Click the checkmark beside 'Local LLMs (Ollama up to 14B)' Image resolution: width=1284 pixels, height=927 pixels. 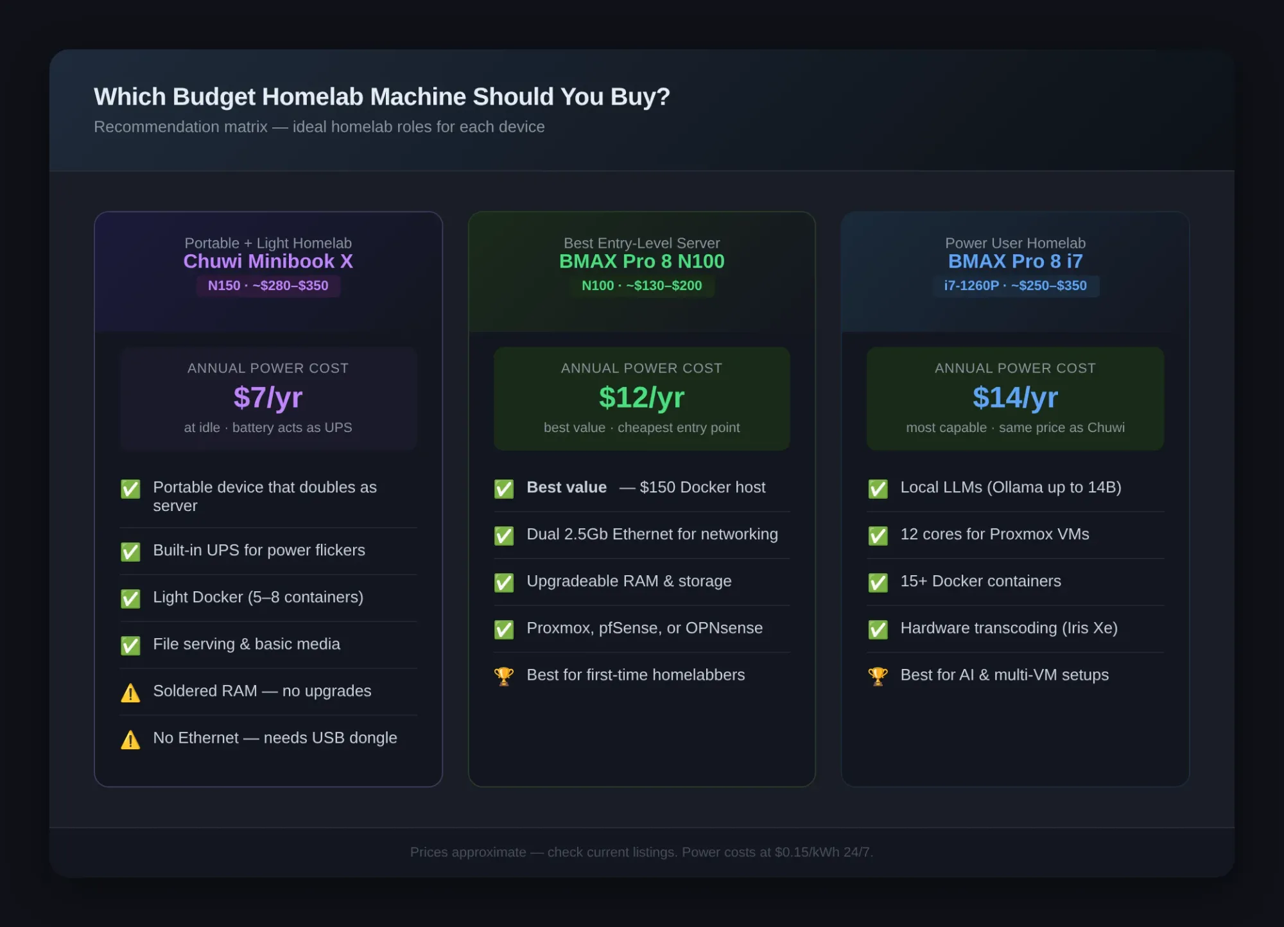[878, 489]
